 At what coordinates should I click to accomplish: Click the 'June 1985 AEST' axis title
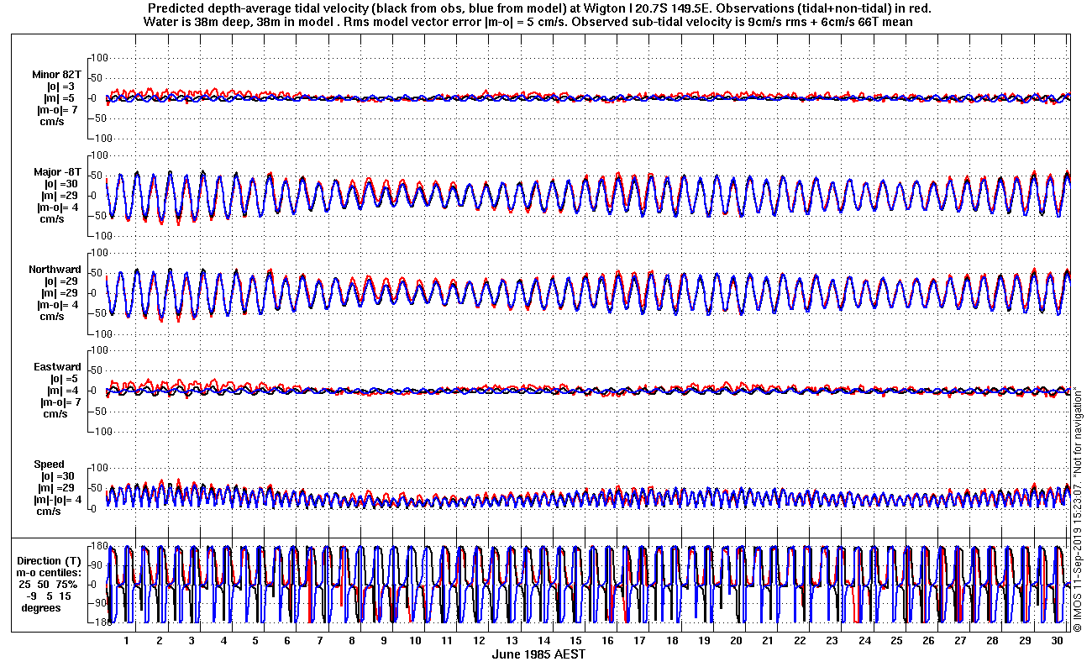click(538, 654)
